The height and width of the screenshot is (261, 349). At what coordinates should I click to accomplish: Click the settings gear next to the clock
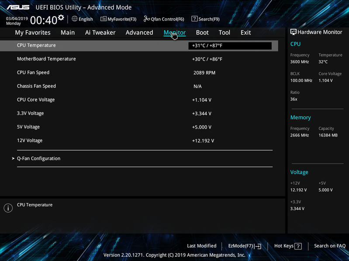click(x=61, y=17)
